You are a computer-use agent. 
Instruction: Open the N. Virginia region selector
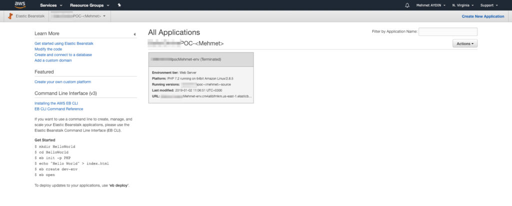462,5
